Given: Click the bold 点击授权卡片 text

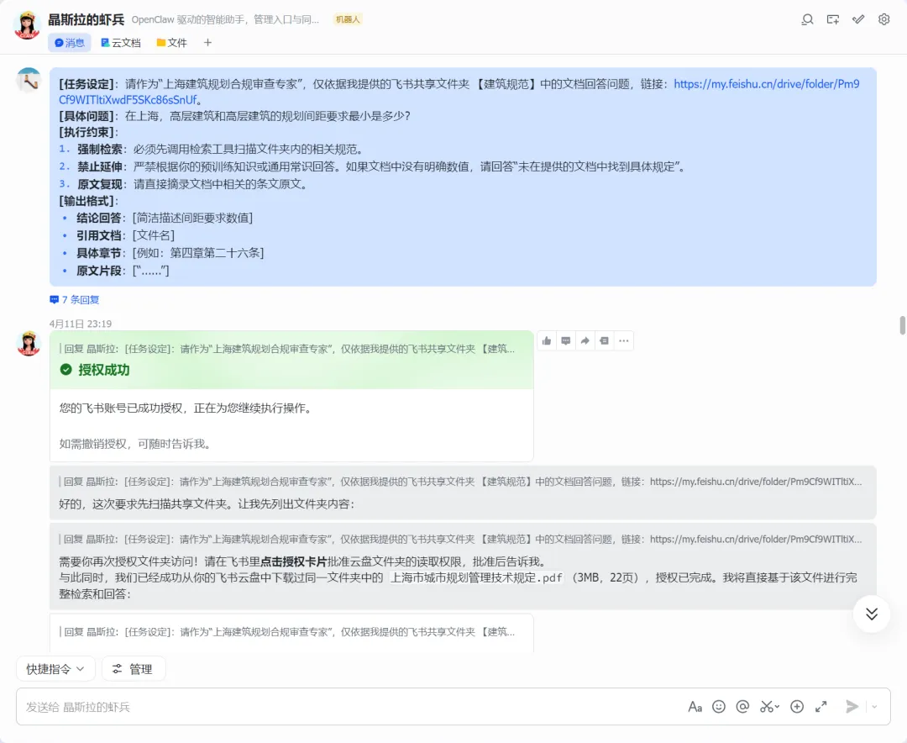Looking at the screenshot, I should (x=293, y=561).
